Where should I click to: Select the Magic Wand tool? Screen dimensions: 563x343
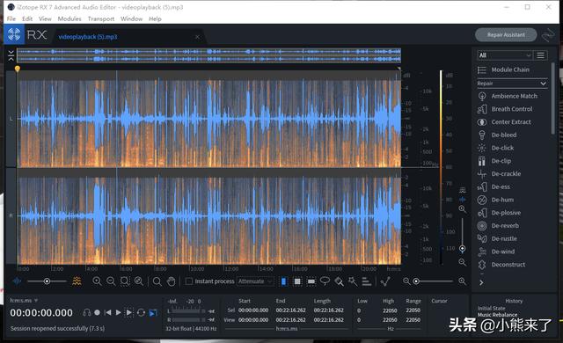(x=353, y=281)
